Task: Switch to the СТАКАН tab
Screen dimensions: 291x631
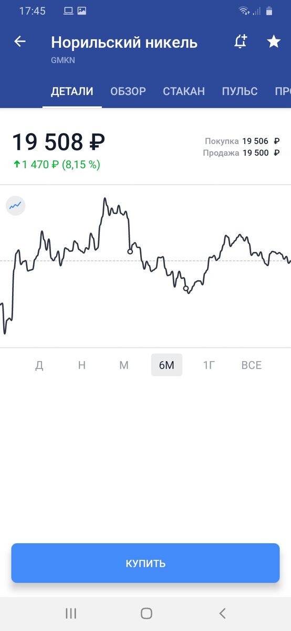Action: click(x=184, y=91)
